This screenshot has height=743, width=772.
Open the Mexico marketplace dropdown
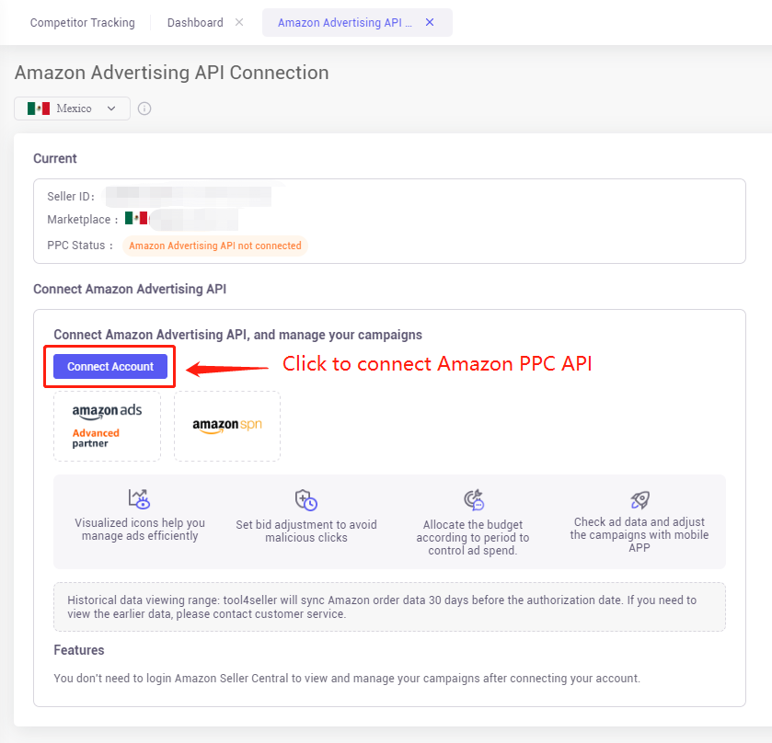72,109
